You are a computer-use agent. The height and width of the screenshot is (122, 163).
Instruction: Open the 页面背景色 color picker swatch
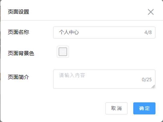(x=63, y=52)
